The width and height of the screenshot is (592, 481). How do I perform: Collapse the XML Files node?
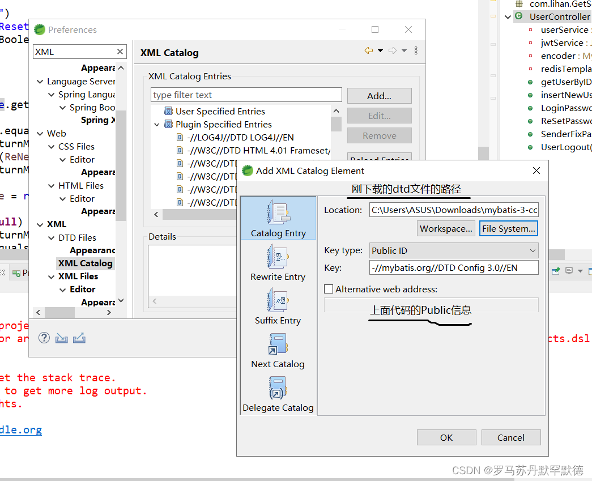52,276
